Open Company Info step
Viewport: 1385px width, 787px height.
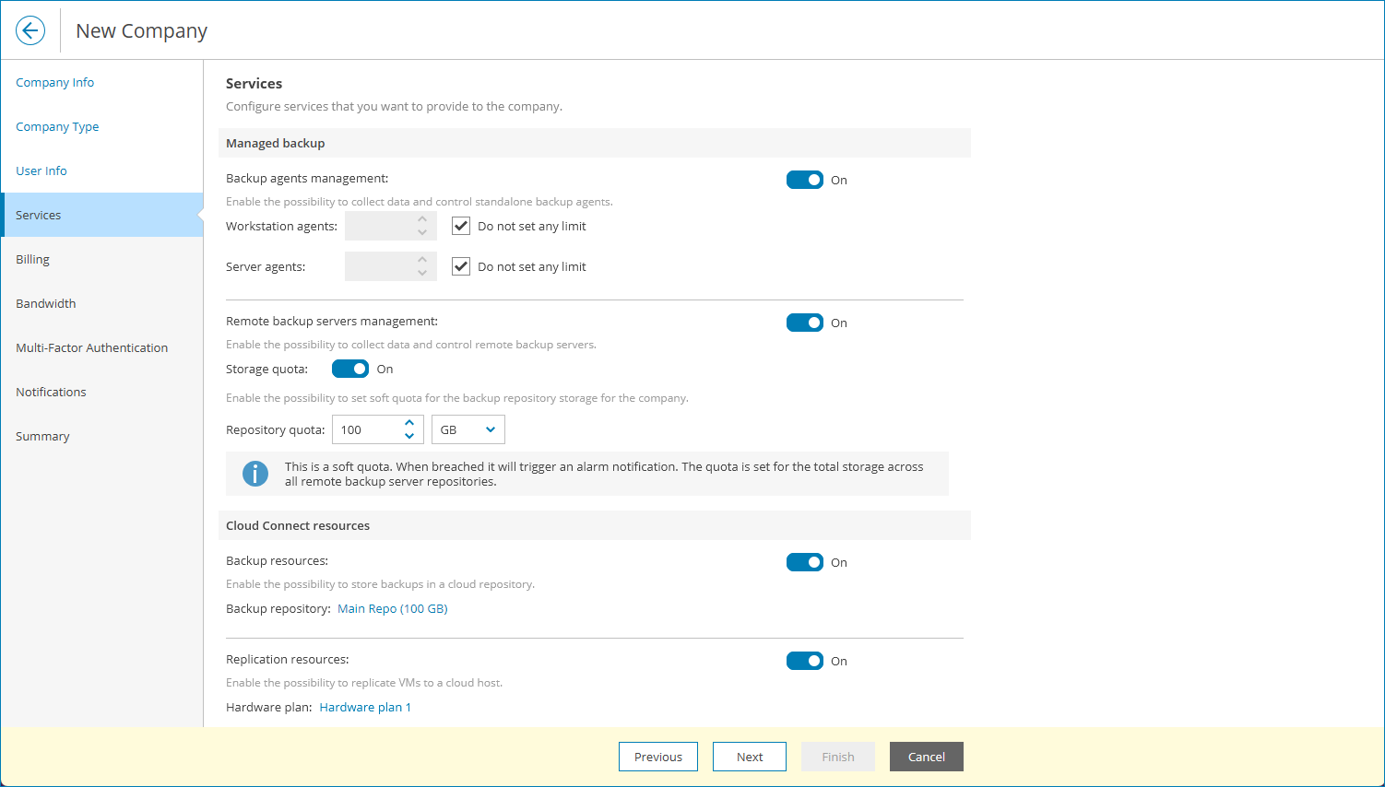[55, 82]
